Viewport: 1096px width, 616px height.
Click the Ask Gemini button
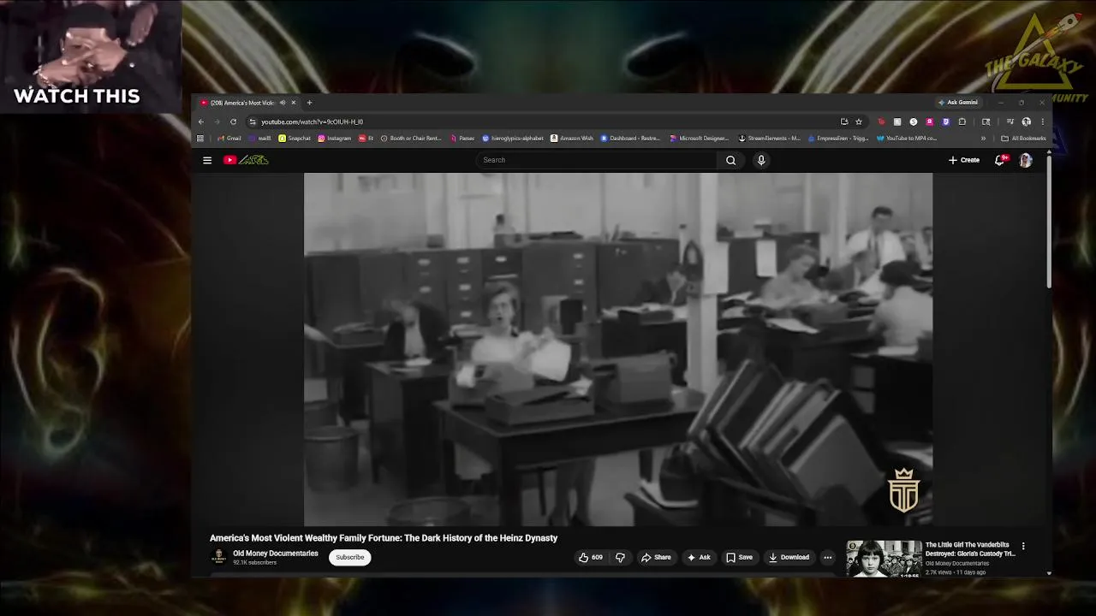(x=959, y=103)
